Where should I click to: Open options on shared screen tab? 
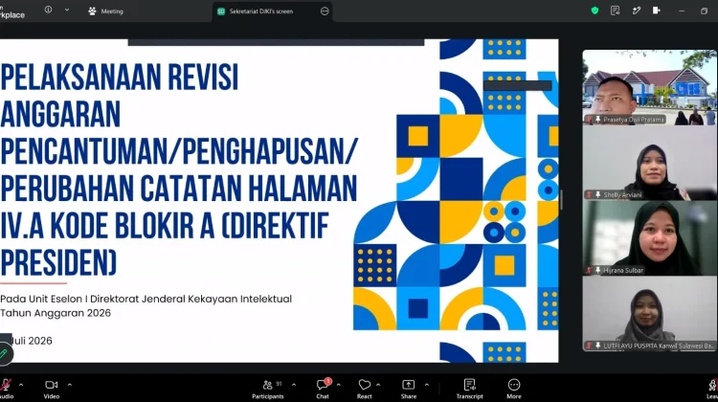click(325, 11)
